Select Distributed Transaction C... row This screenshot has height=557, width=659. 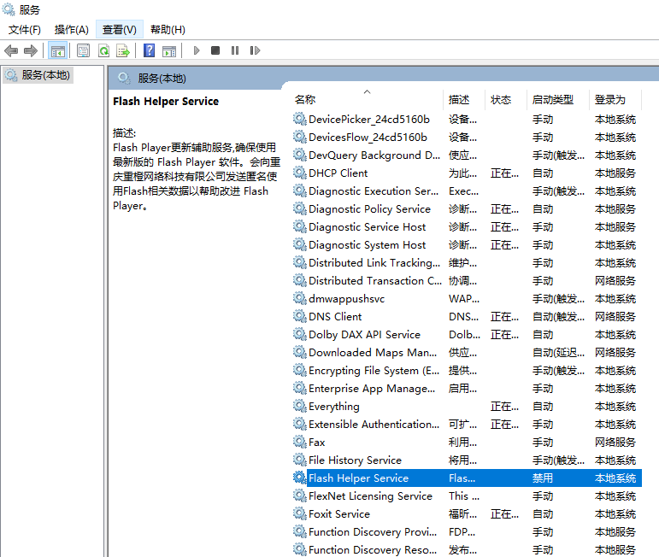tap(467, 280)
